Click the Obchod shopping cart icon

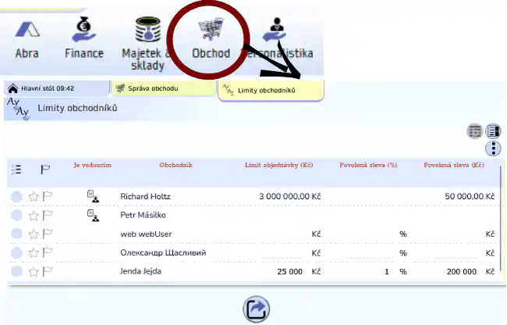(x=211, y=31)
